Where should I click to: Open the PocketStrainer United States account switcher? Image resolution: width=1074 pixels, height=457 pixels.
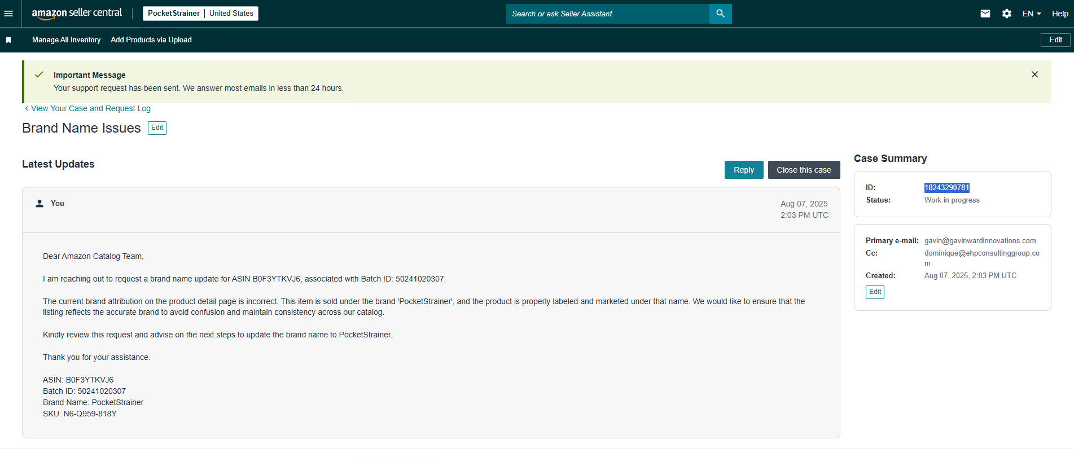pyautogui.click(x=200, y=14)
